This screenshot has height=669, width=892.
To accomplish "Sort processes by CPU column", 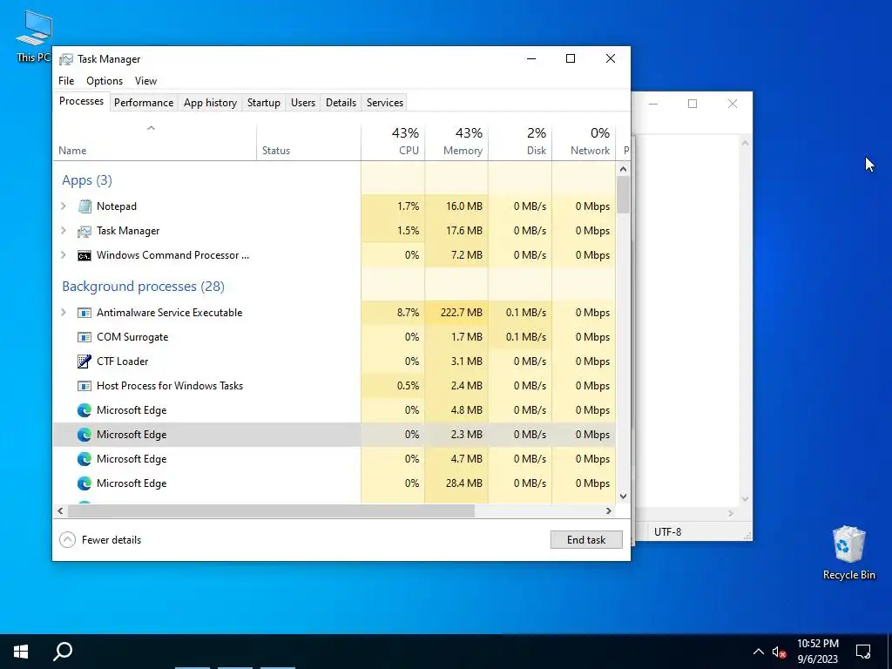I will tap(393, 142).
